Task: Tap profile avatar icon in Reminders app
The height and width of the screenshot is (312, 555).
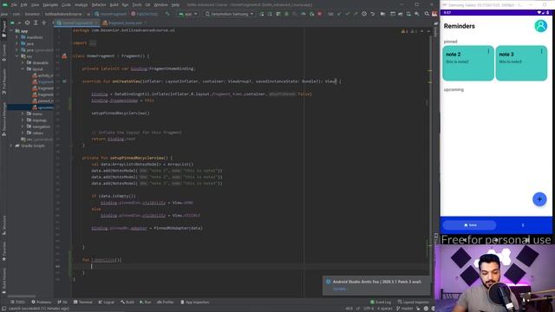Action: tap(540, 26)
